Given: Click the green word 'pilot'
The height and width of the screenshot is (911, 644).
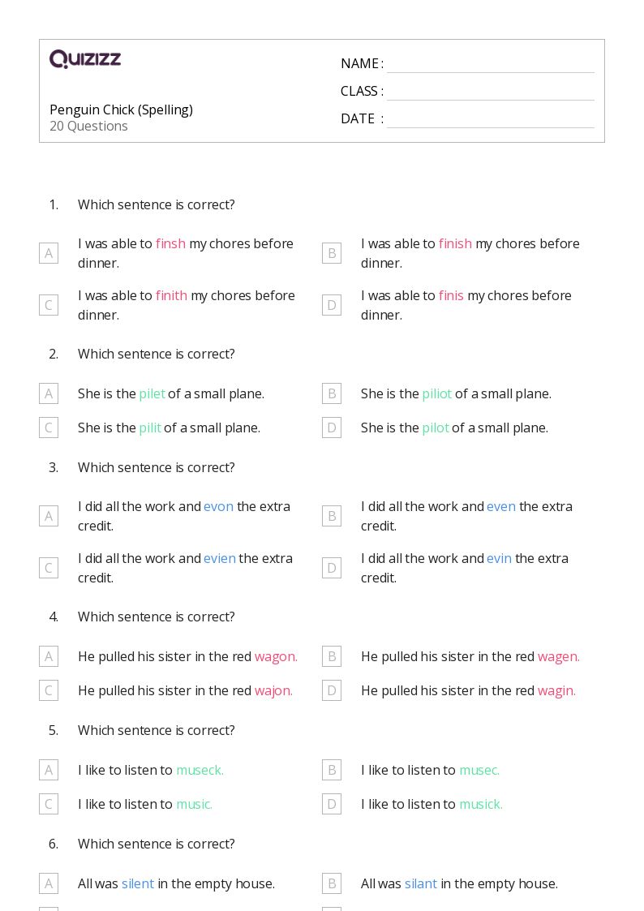Looking at the screenshot, I should click(436, 428).
